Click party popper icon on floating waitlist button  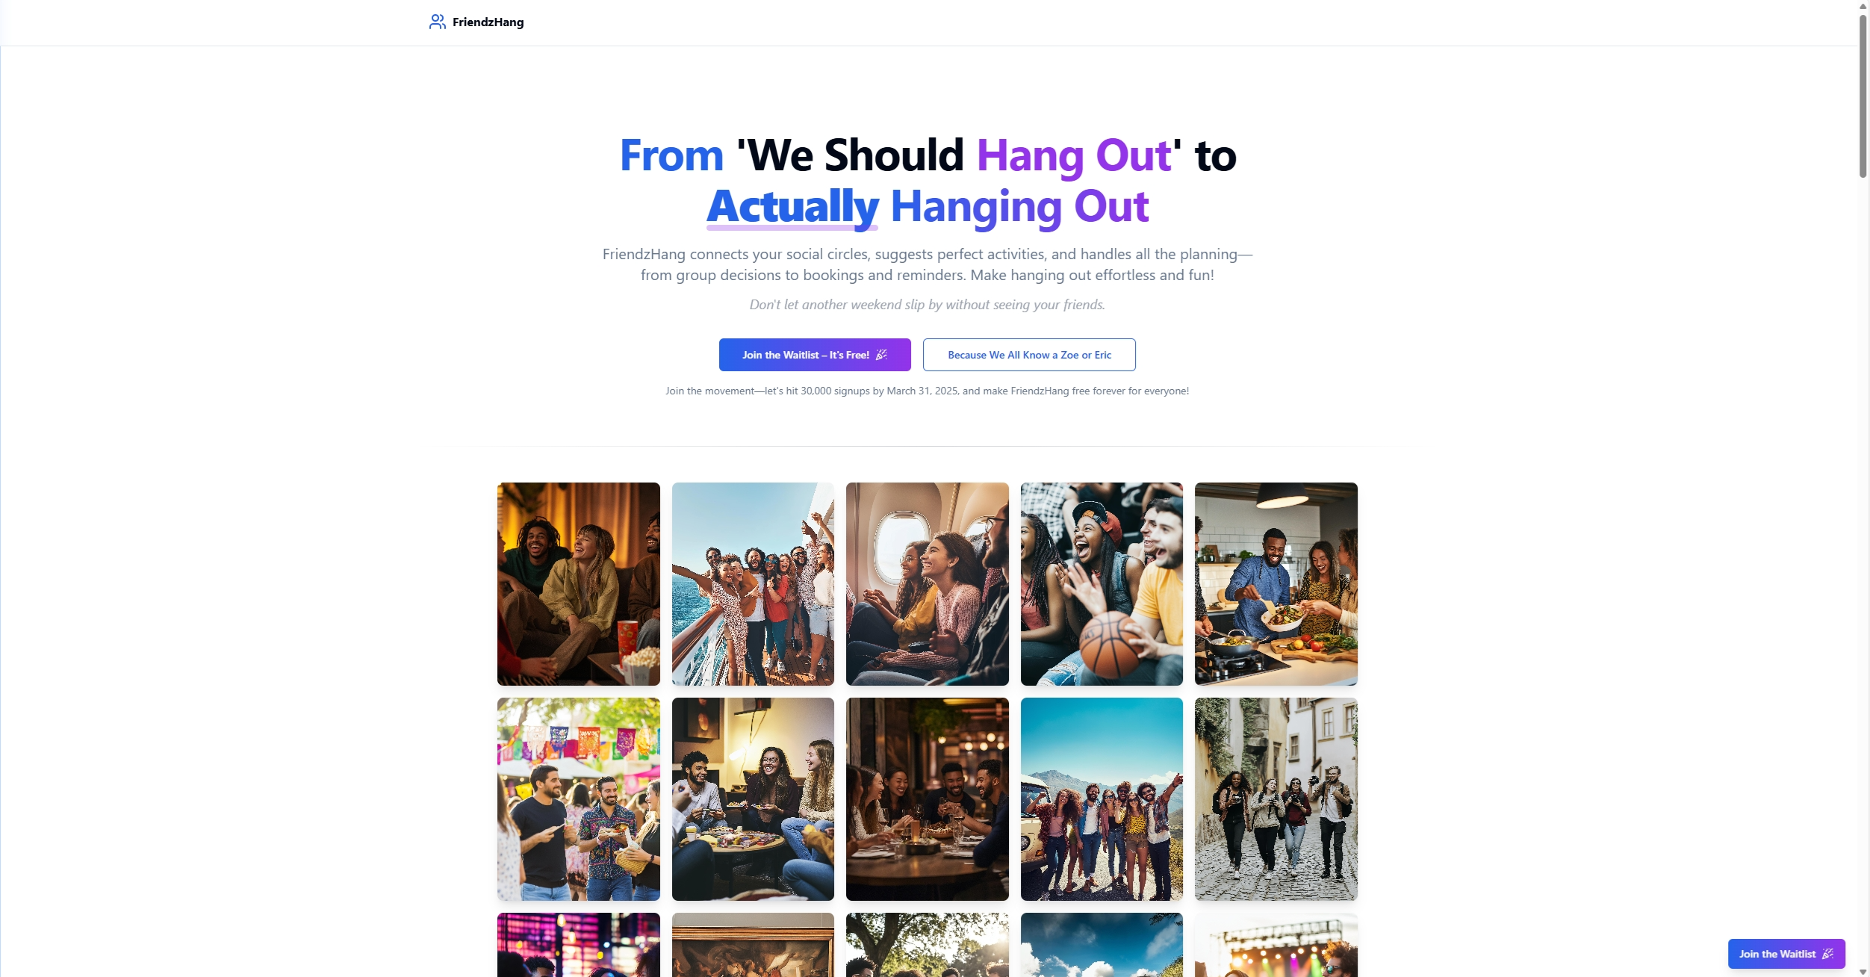[x=1827, y=954]
